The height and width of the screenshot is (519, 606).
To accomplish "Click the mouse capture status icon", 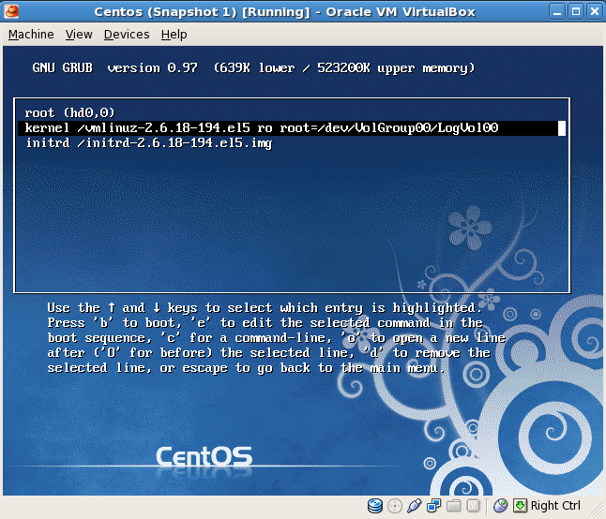I will point(502,506).
